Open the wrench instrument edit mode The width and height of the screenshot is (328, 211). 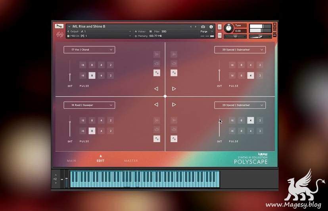[59, 26]
